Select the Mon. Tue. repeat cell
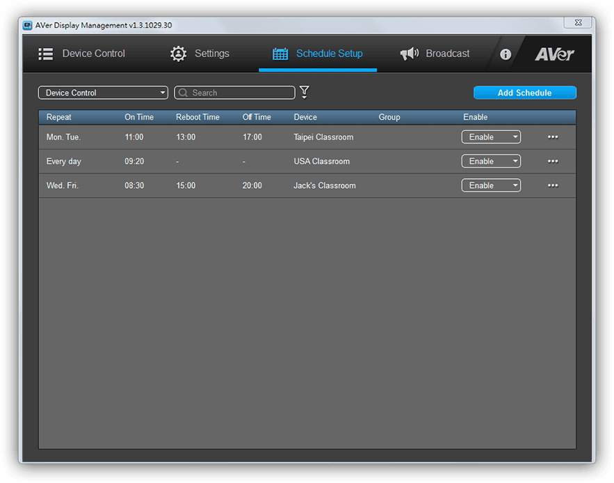614x483 pixels. click(63, 137)
